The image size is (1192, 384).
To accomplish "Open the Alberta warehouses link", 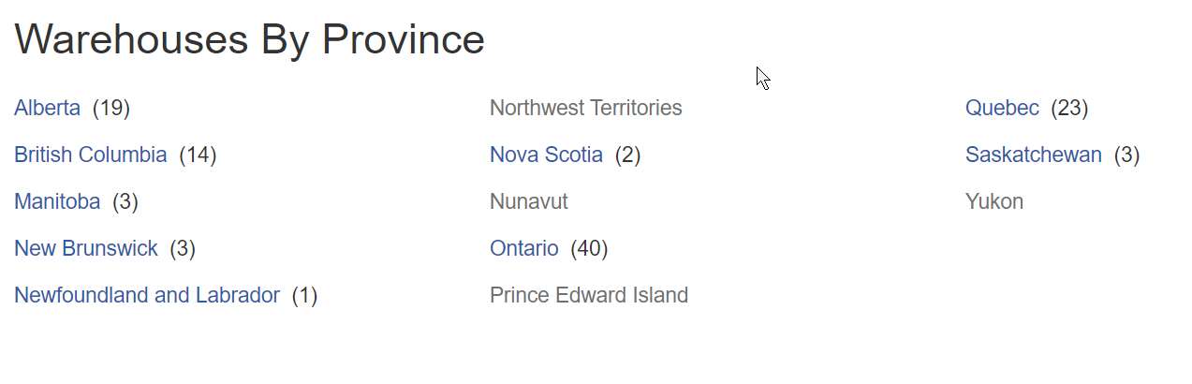I will (47, 108).
